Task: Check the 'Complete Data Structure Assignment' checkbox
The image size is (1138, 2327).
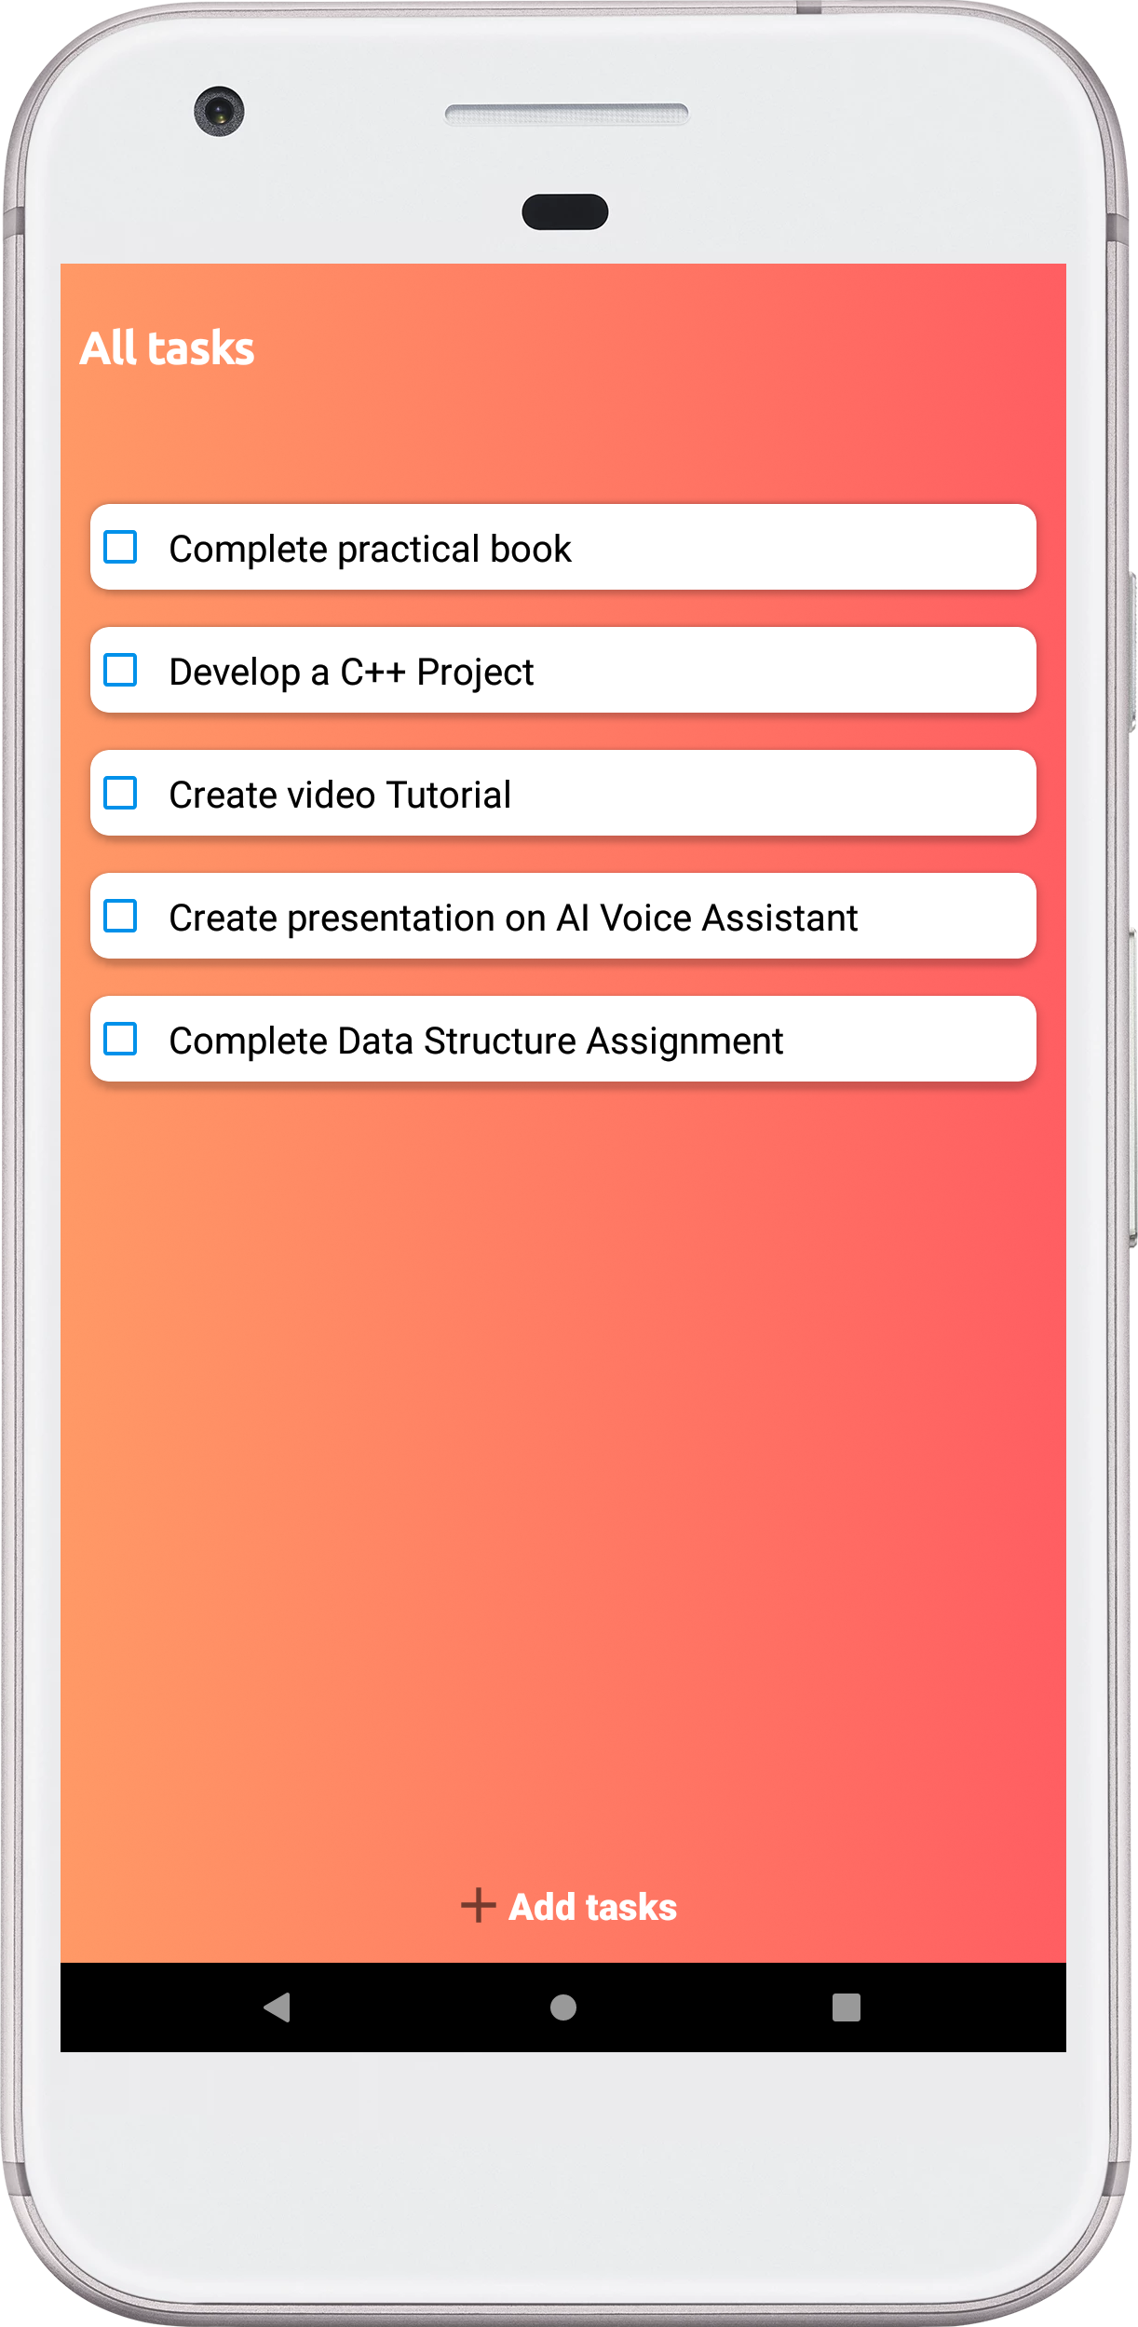Action: [121, 1040]
